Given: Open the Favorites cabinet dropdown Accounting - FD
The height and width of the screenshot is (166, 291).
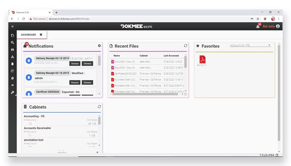Looking at the screenshot, I should [250, 45].
